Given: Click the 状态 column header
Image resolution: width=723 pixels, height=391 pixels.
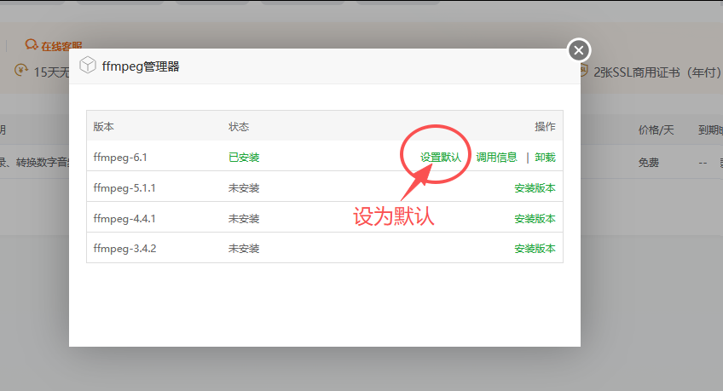Looking at the screenshot, I should click(239, 126).
